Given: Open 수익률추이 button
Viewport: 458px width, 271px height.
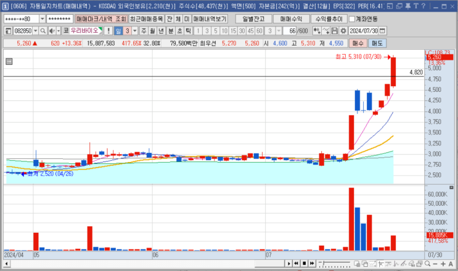Looking at the screenshot, I should [329, 19].
